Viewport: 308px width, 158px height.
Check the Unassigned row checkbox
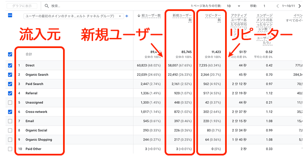point(10,102)
